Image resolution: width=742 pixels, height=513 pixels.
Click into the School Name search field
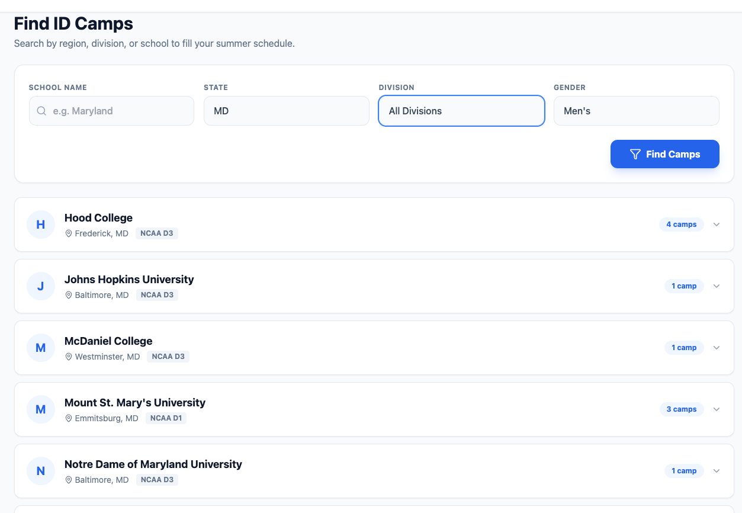(118, 111)
